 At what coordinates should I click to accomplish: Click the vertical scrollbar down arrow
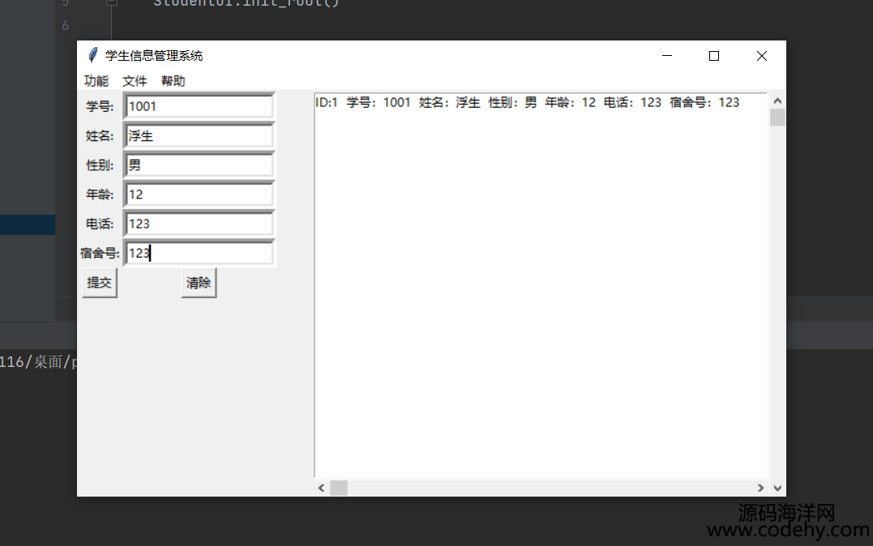778,488
